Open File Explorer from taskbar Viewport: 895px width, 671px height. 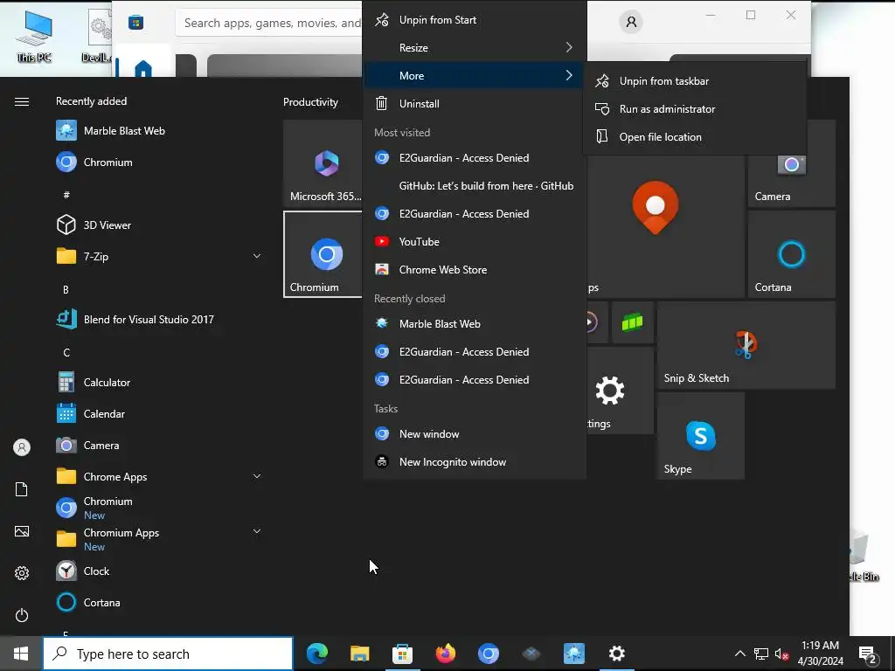click(x=359, y=654)
